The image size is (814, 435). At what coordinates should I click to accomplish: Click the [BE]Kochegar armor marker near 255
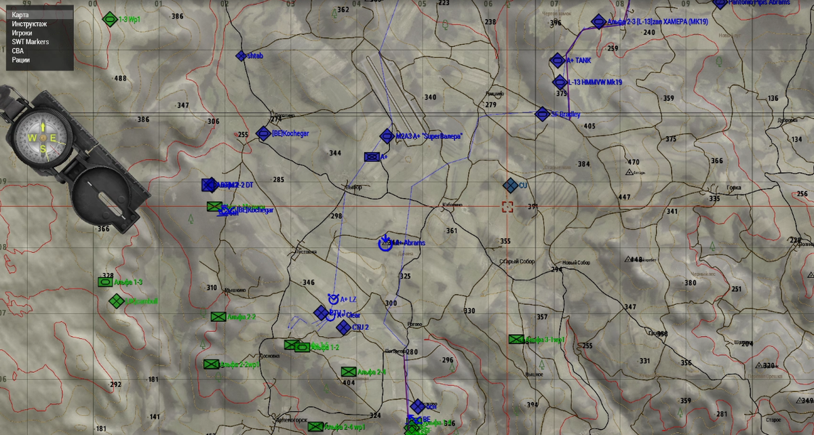point(264,133)
